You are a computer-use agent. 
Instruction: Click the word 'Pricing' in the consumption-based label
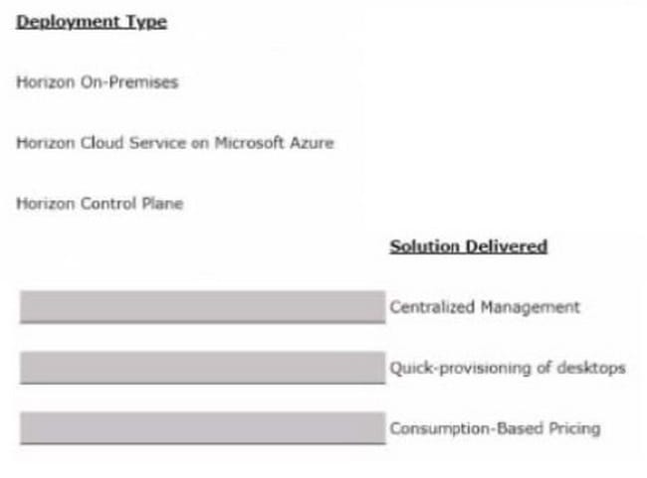(574, 428)
